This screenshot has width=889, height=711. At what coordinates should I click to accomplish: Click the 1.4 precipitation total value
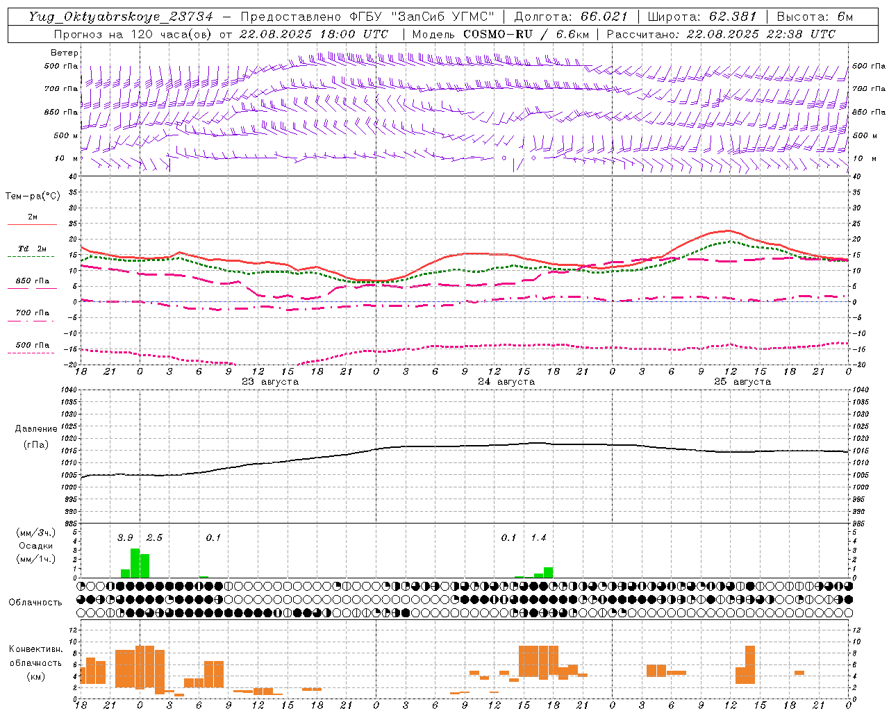click(539, 538)
